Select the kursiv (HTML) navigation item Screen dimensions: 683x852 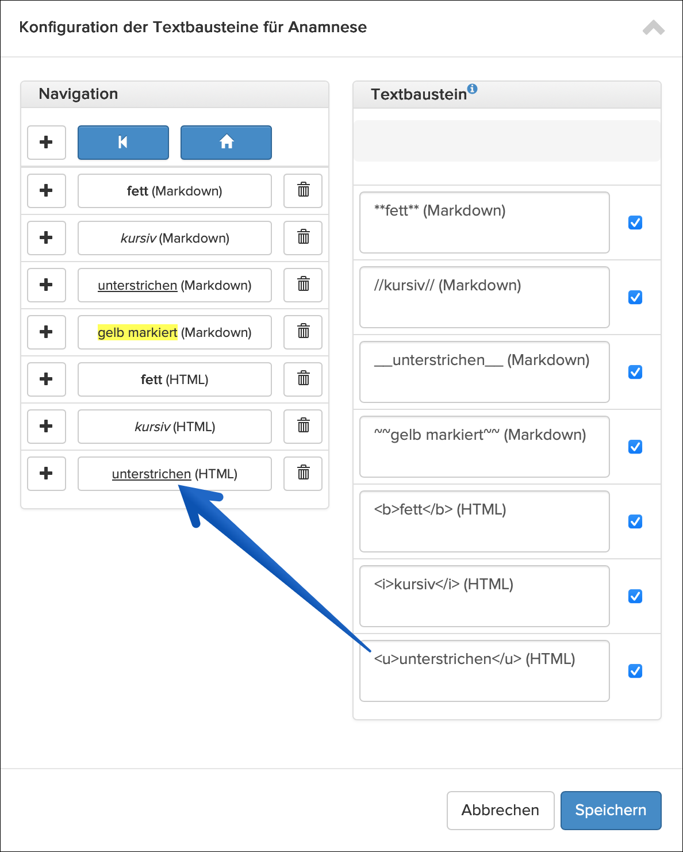(x=175, y=427)
